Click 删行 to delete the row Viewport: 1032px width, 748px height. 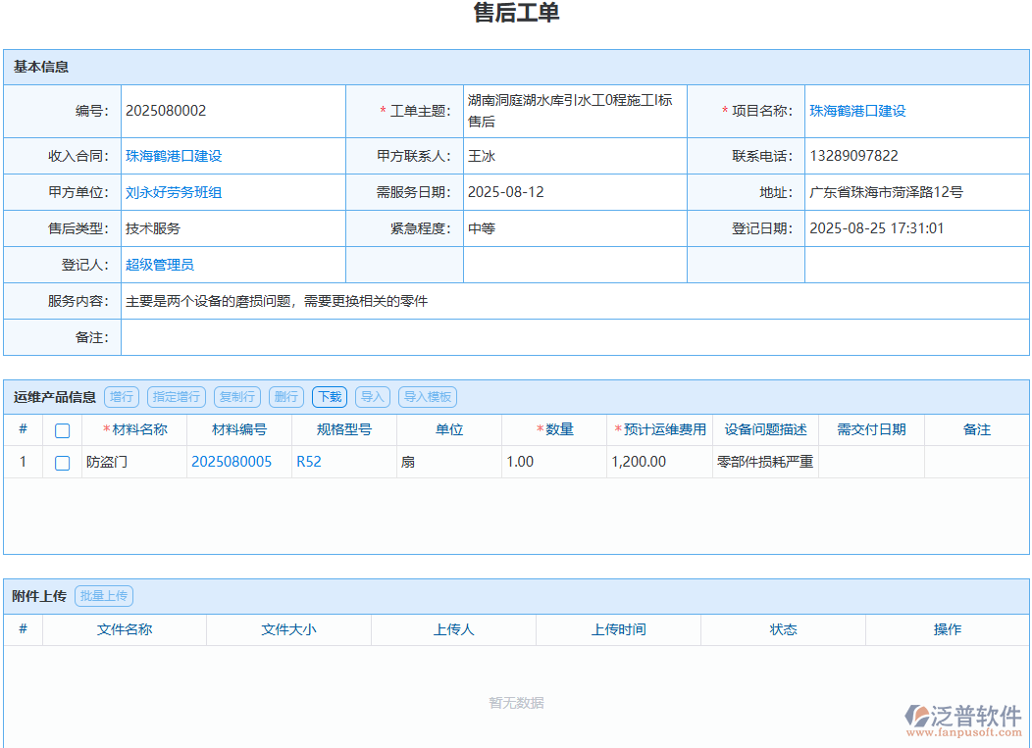tap(285, 397)
